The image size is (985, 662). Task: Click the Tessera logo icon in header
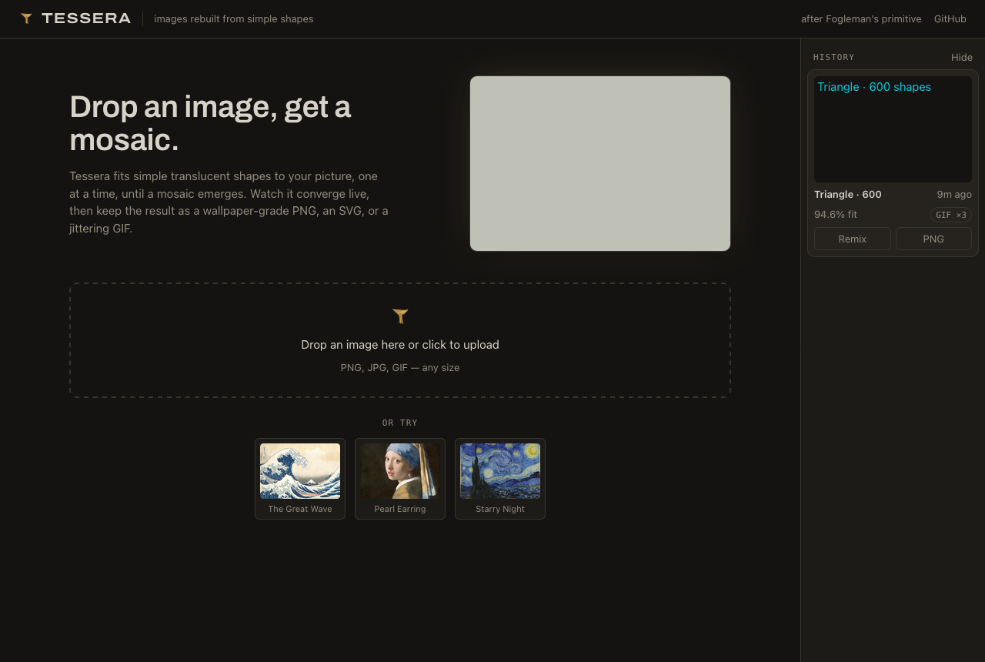click(26, 18)
